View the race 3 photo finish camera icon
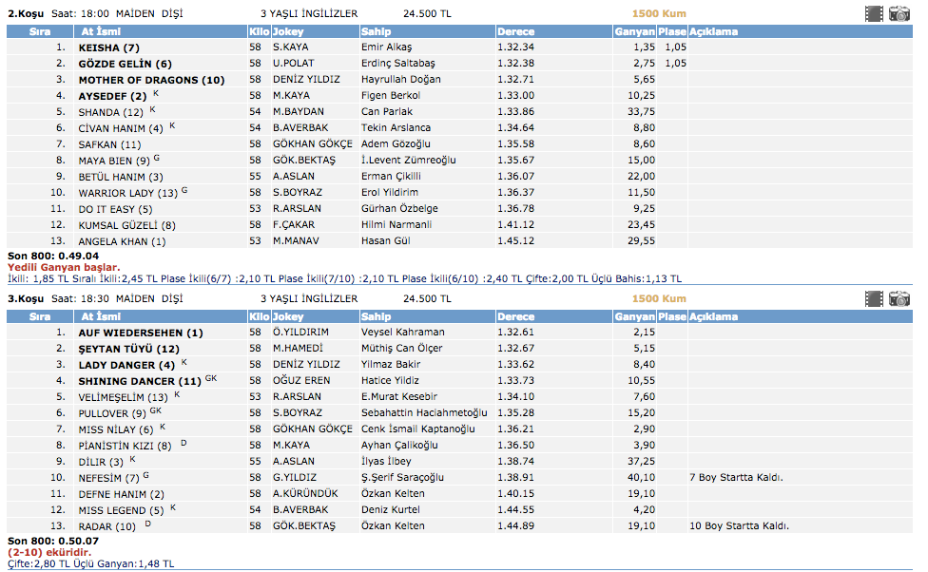 pyautogui.click(x=899, y=299)
